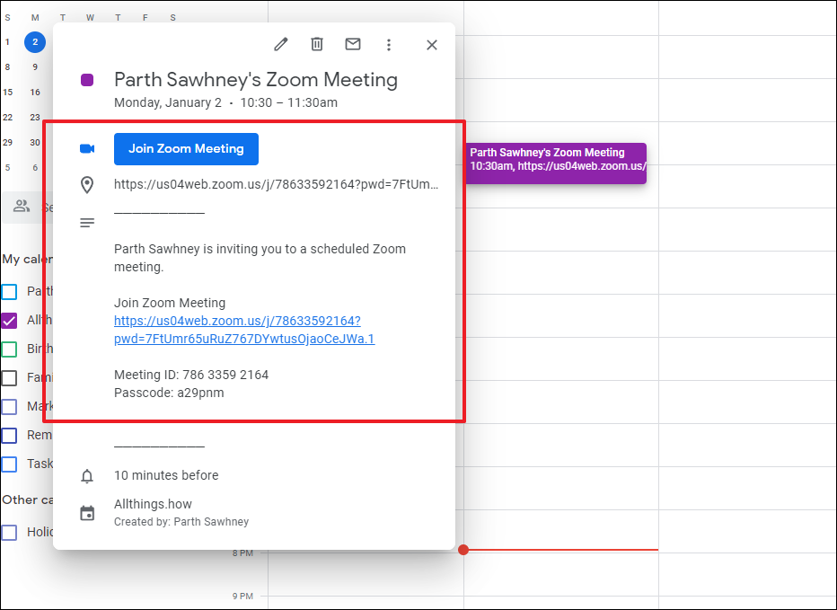Toggle the blue Tasks calendar checkbox

coord(9,464)
